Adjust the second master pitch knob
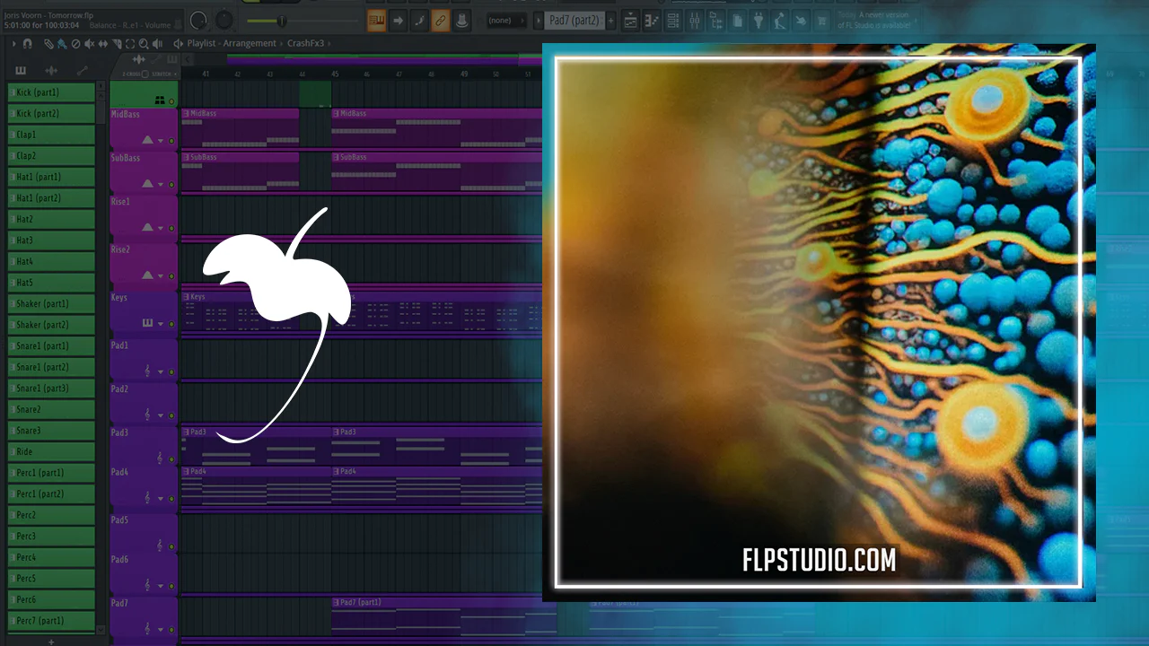 pyautogui.click(x=224, y=21)
